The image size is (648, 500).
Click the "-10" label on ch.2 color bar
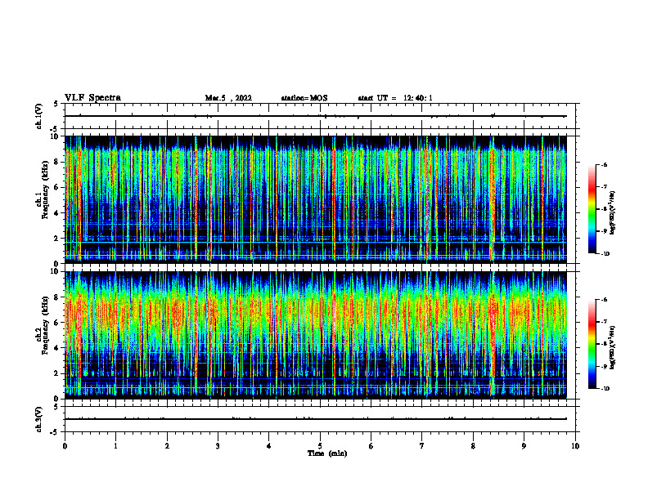point(604,389)
